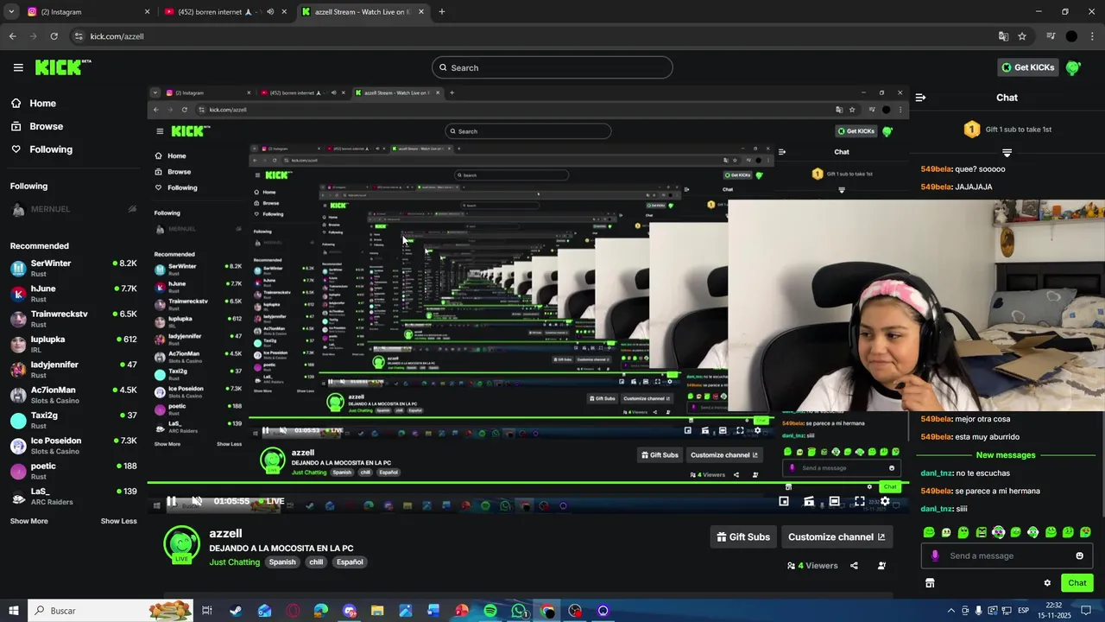1105x622 pixels.
Task: Click the azzell channel avatar
Action: (x=181, y=543)
